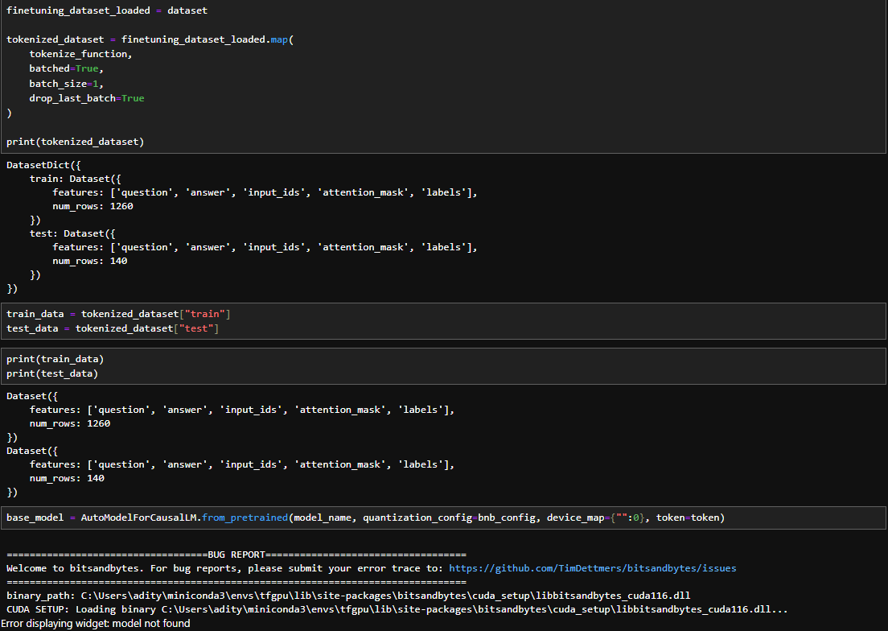Focus the train_data assignment code line

point(119,314)
